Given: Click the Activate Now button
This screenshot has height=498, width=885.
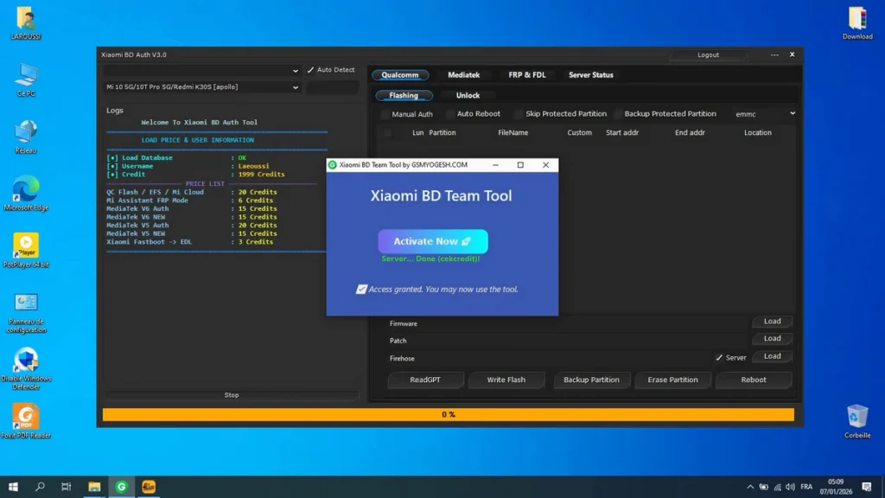Looking at the screenshot, I should click(x=432, y=241).
